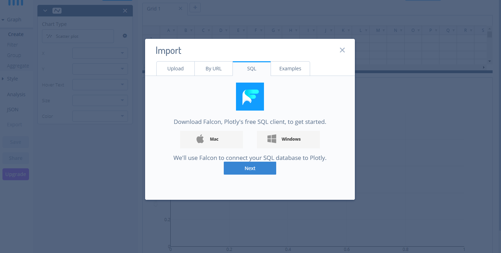The image size is (501, 253).
Task: Open the Scatter plot chart type selector
Action: (x=78, y=36)
